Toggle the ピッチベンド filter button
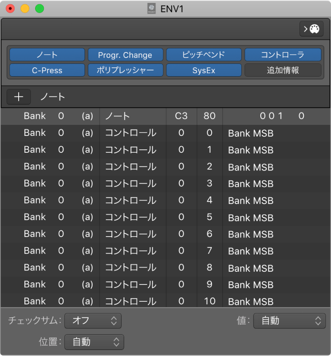This screenshot has height=356, width=331. (204, 55)
